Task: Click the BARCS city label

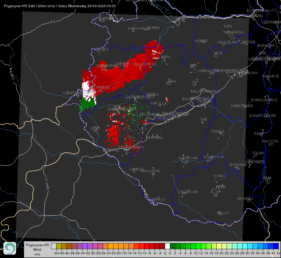Action: point(159,199)
